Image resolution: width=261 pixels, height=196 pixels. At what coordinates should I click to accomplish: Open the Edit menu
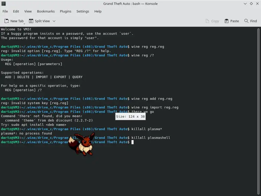(16, 11)
